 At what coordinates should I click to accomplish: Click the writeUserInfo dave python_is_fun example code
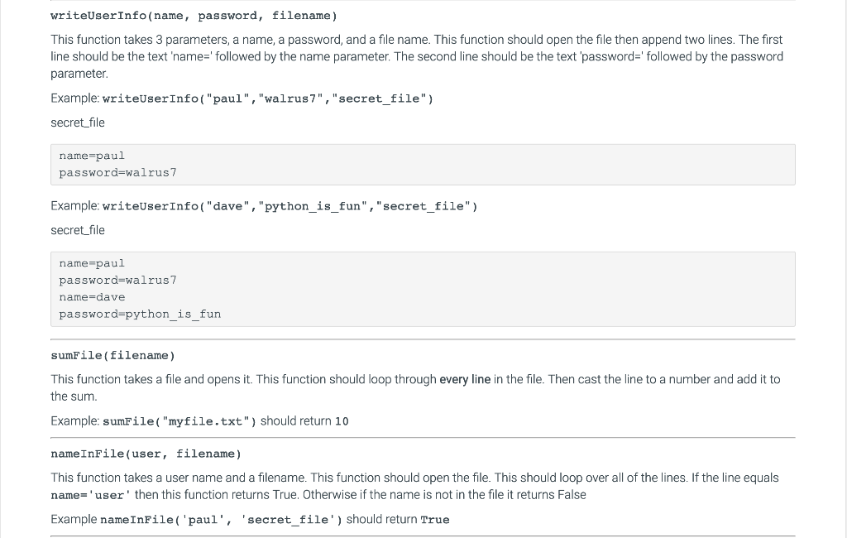pyautogui.click(x=290, y=206)
